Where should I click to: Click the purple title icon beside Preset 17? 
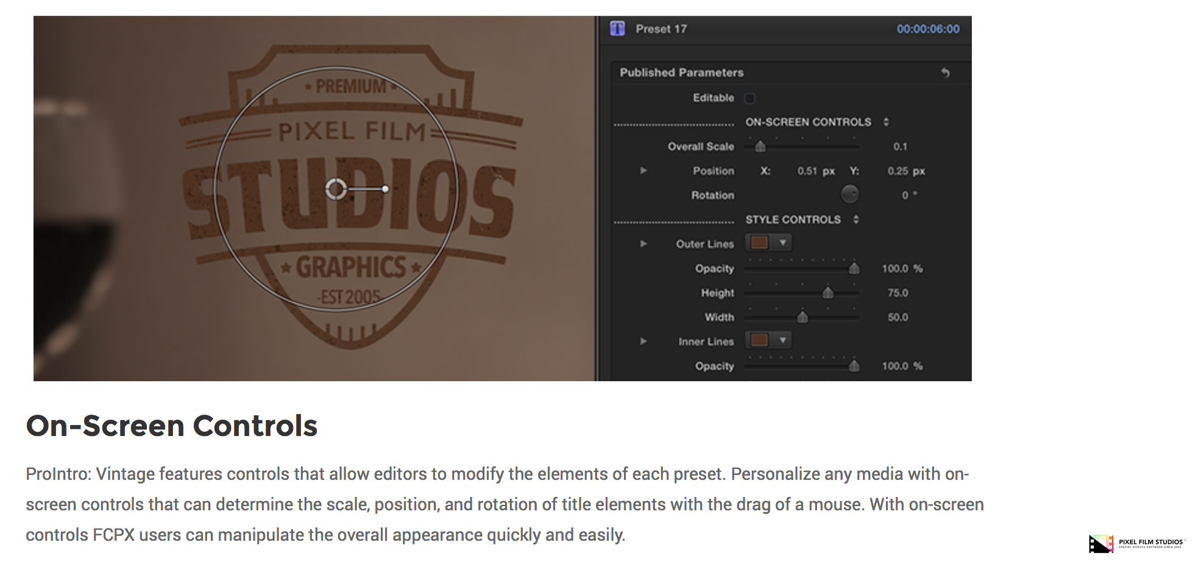tap(617, 29)
